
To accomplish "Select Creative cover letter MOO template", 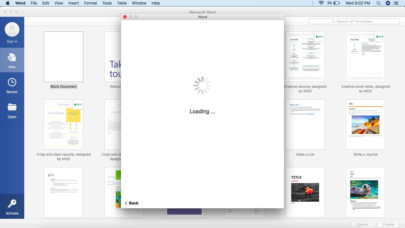I will point(366,57).
